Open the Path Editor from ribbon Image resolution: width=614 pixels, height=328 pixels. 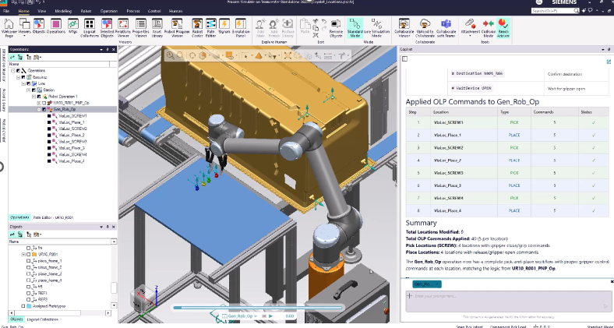(x=210, y=27)
